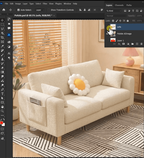Image resolution: width=144 pixels, height=158 pixels.
Task: Switch to the Channels tab
Action: [119, 5]
